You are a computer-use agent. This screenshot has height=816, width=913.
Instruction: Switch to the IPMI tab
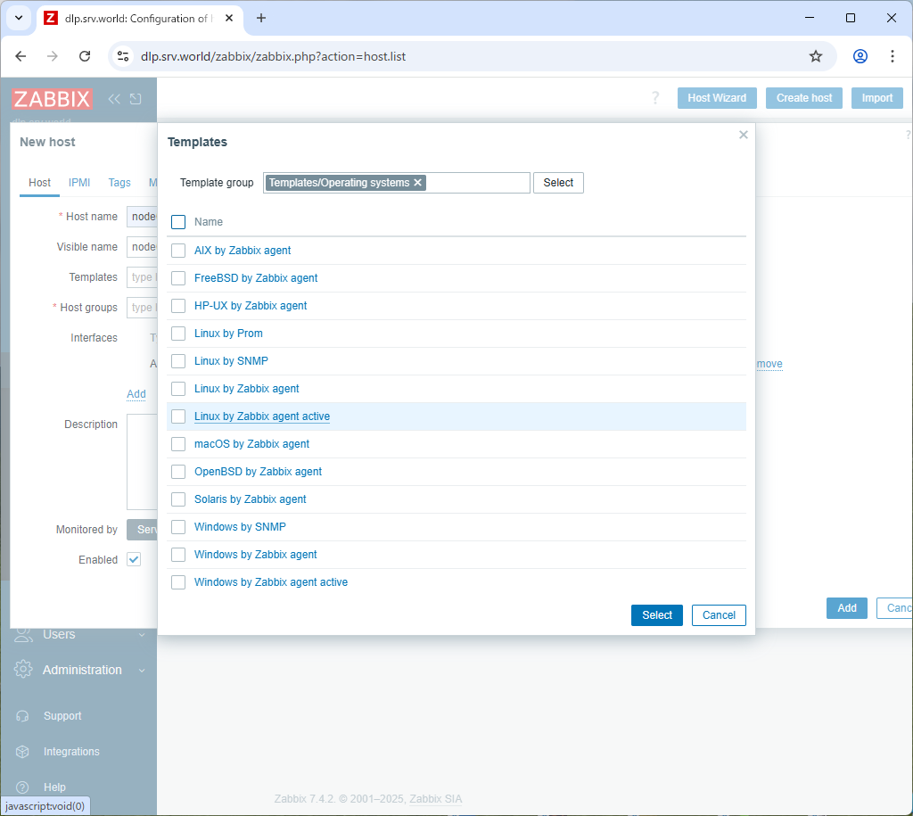click(79, 183)
